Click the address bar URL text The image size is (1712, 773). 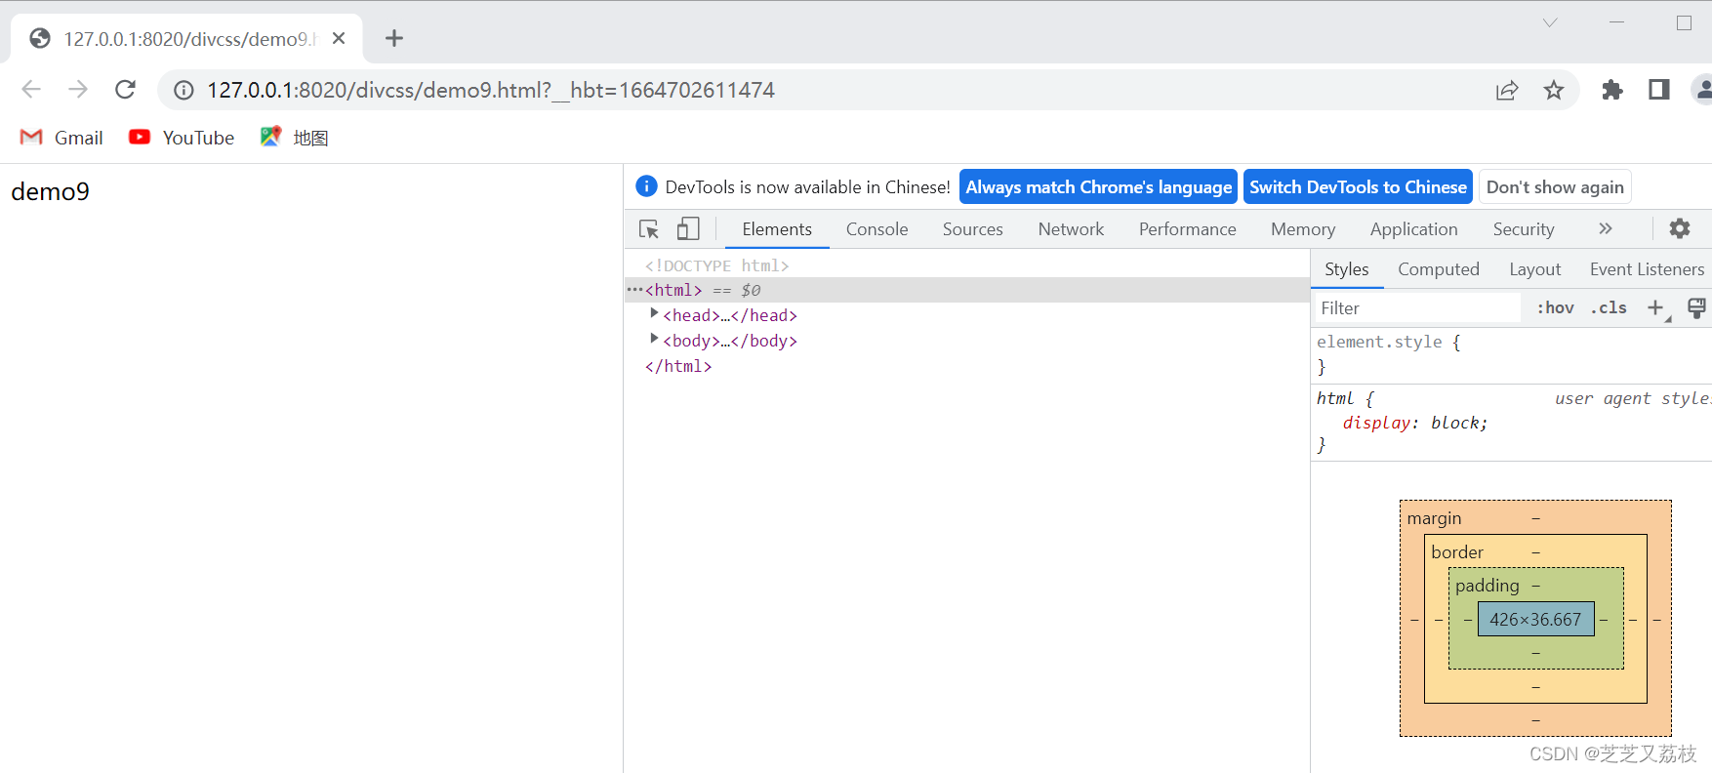pos(491,90)
